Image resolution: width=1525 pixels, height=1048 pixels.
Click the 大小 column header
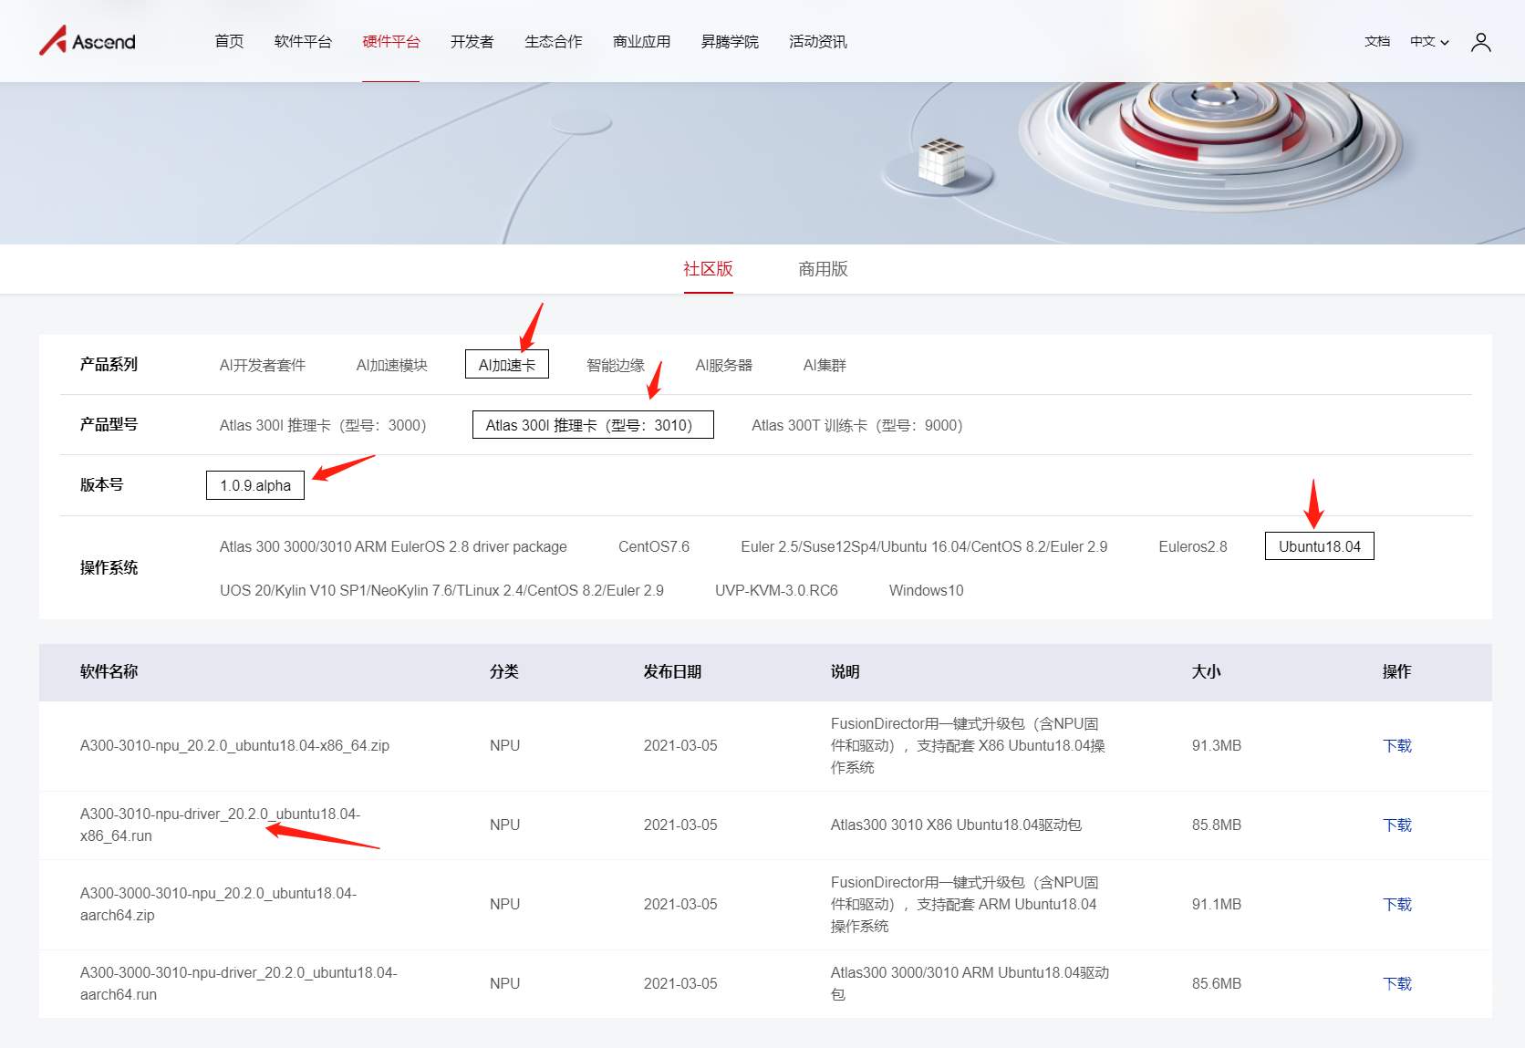pos(1207,671)
